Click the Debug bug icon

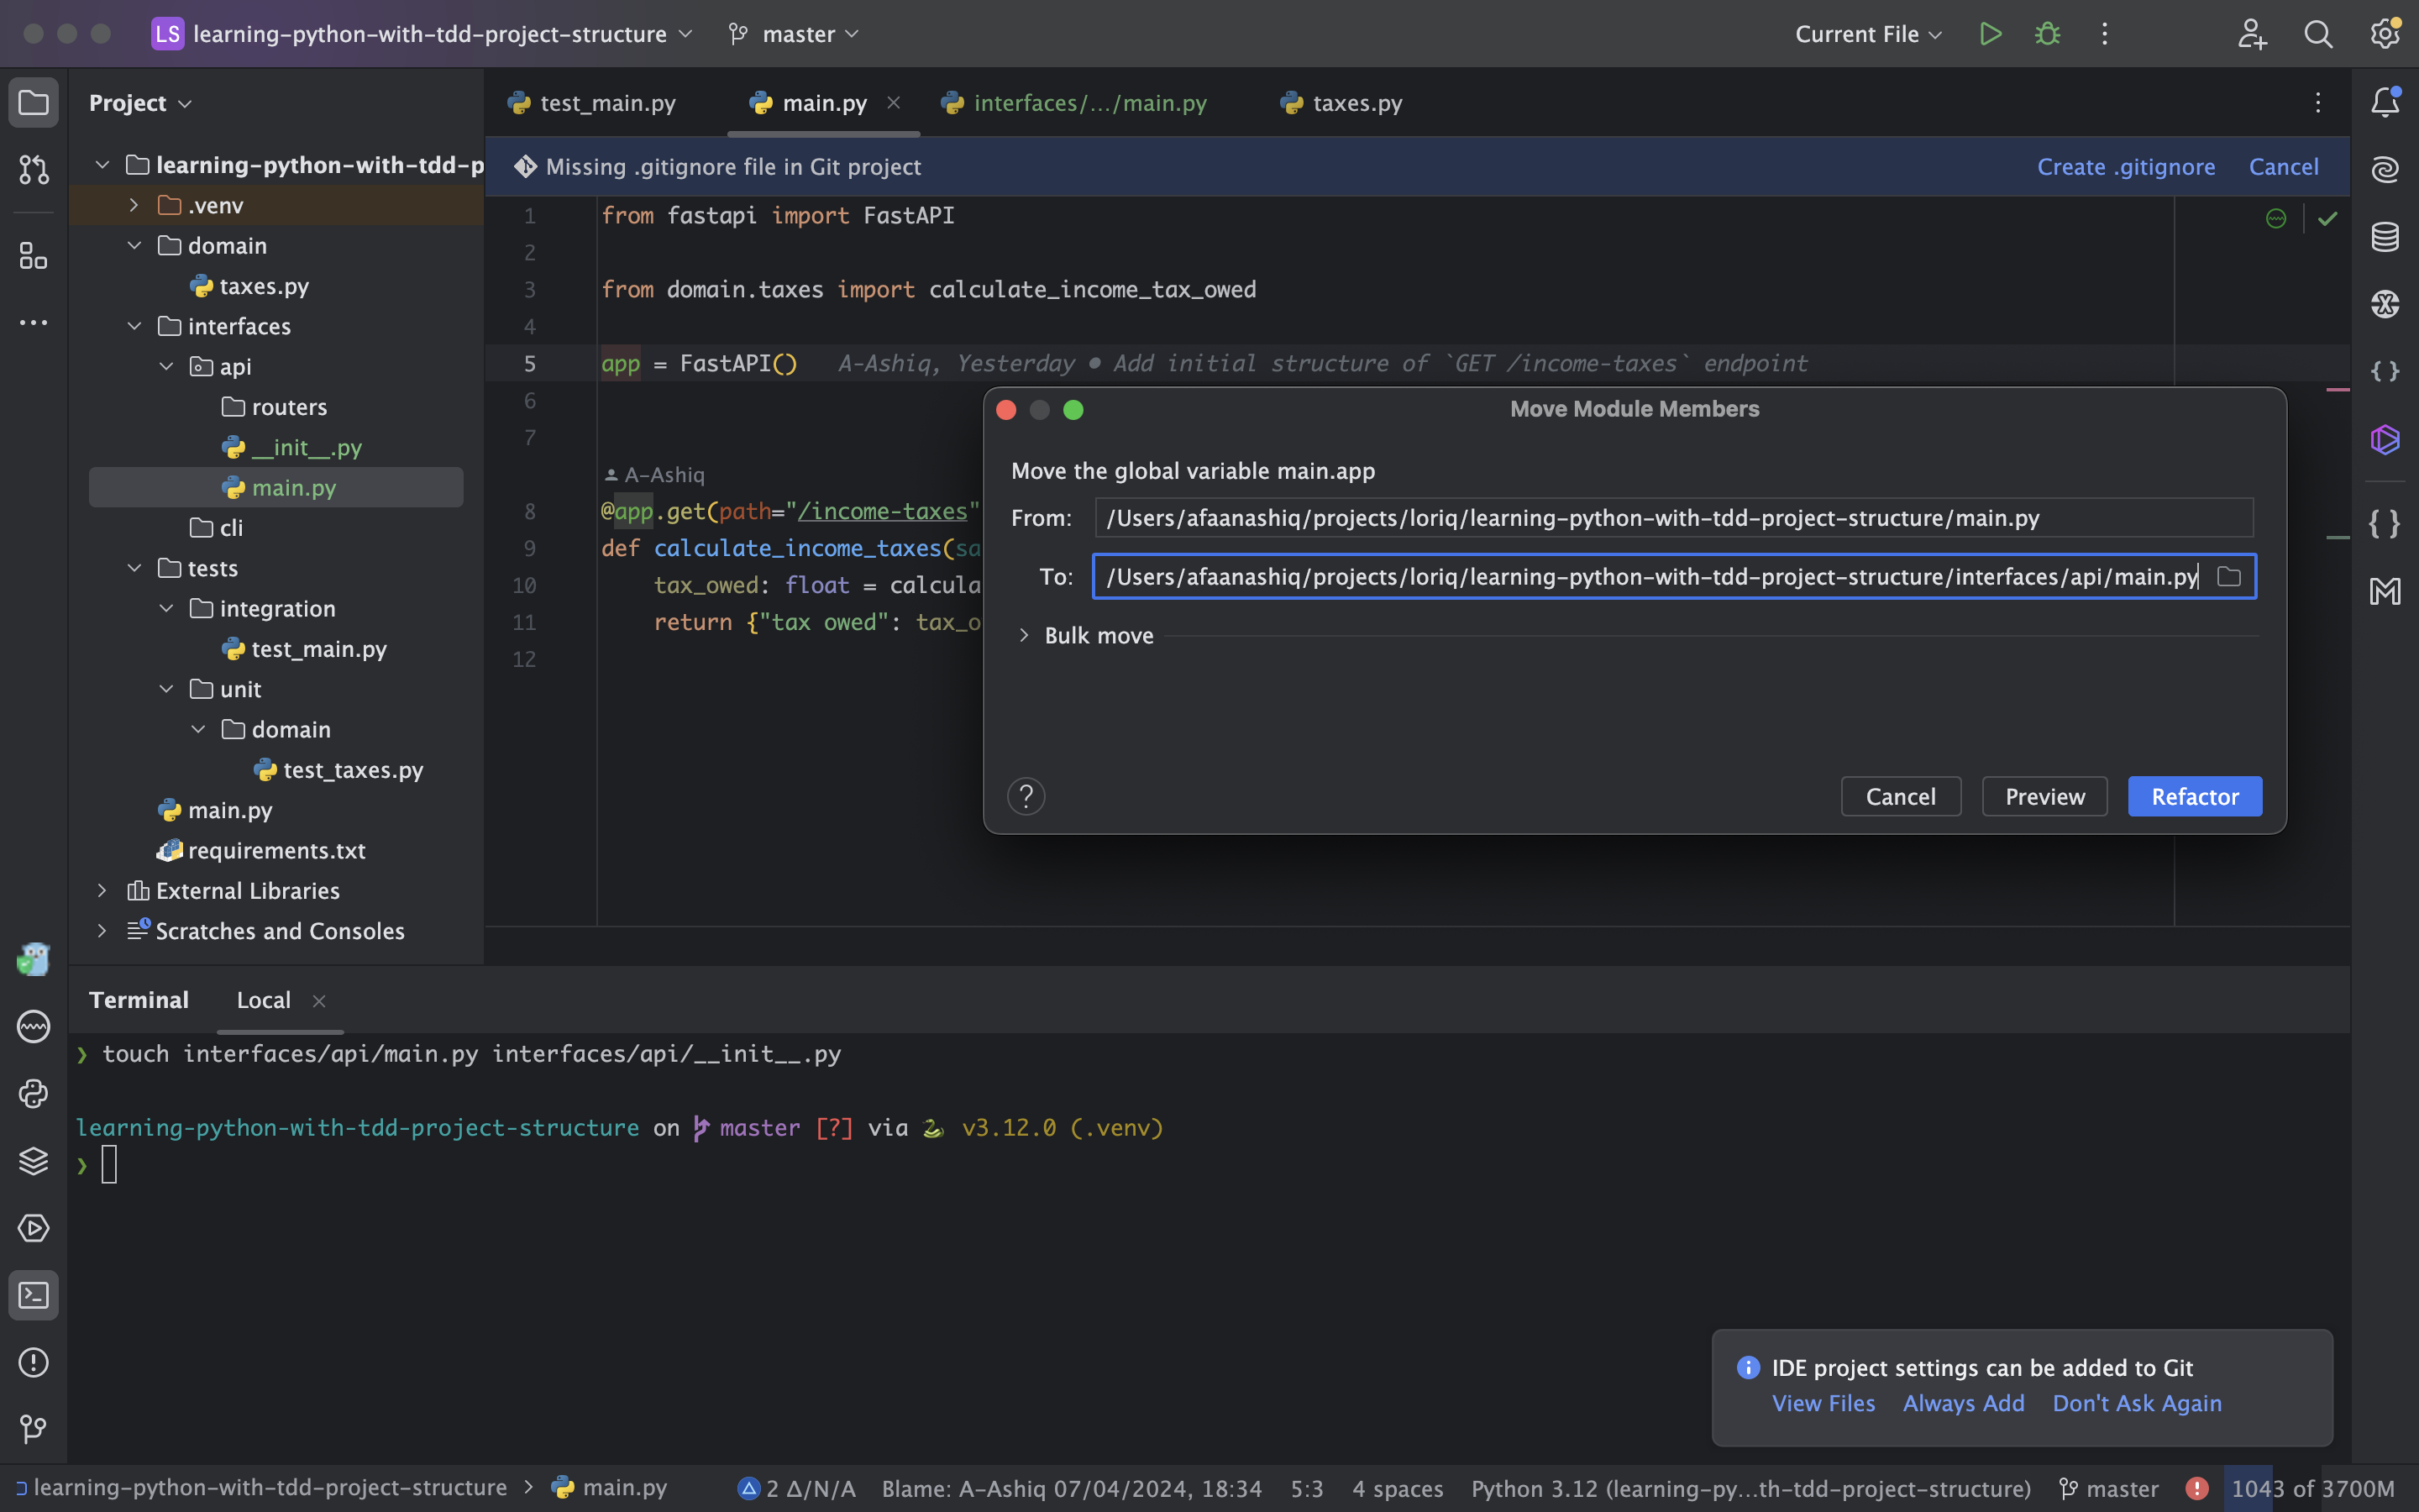pyautogui.click(x=2047, y=34)
